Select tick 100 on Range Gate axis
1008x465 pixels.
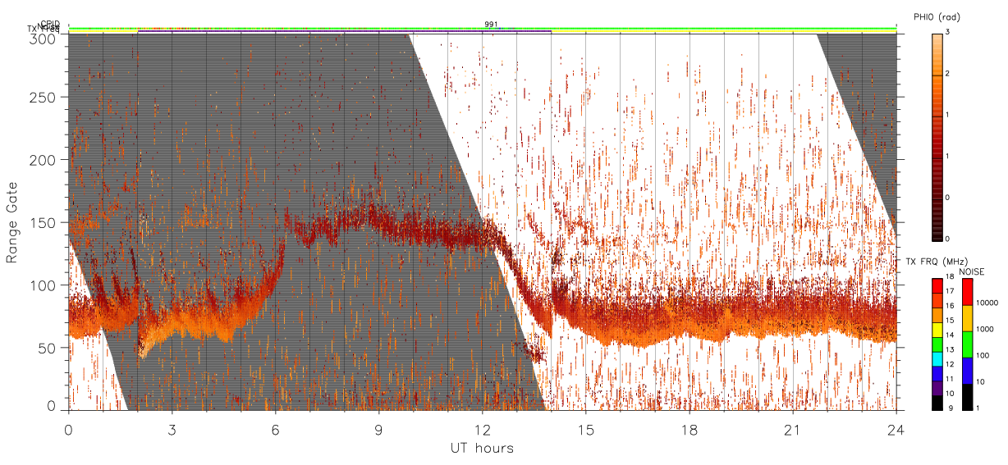[x=46, y=285]
